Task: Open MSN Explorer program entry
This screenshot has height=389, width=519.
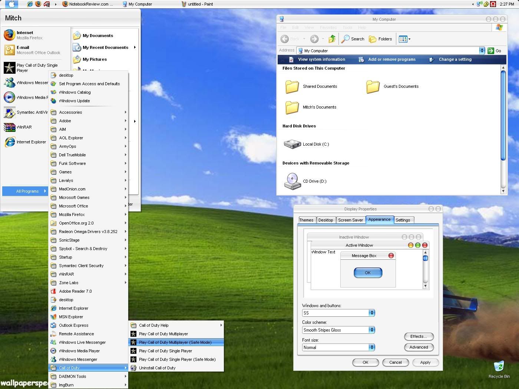Action: coord(89,317)
